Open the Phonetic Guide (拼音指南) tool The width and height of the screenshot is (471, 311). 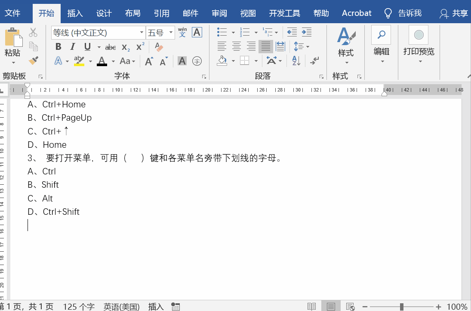pos(182,32)
